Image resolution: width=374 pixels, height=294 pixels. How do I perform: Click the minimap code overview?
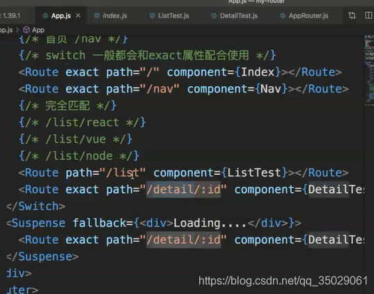[369, 70]
